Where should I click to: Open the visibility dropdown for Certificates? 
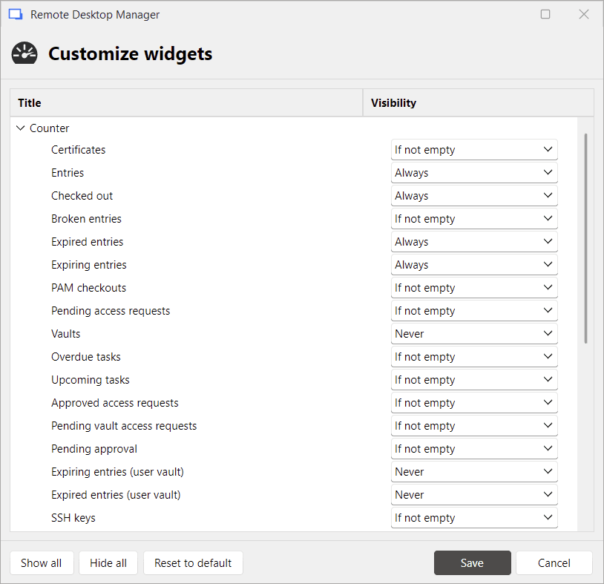click(473, 149)
